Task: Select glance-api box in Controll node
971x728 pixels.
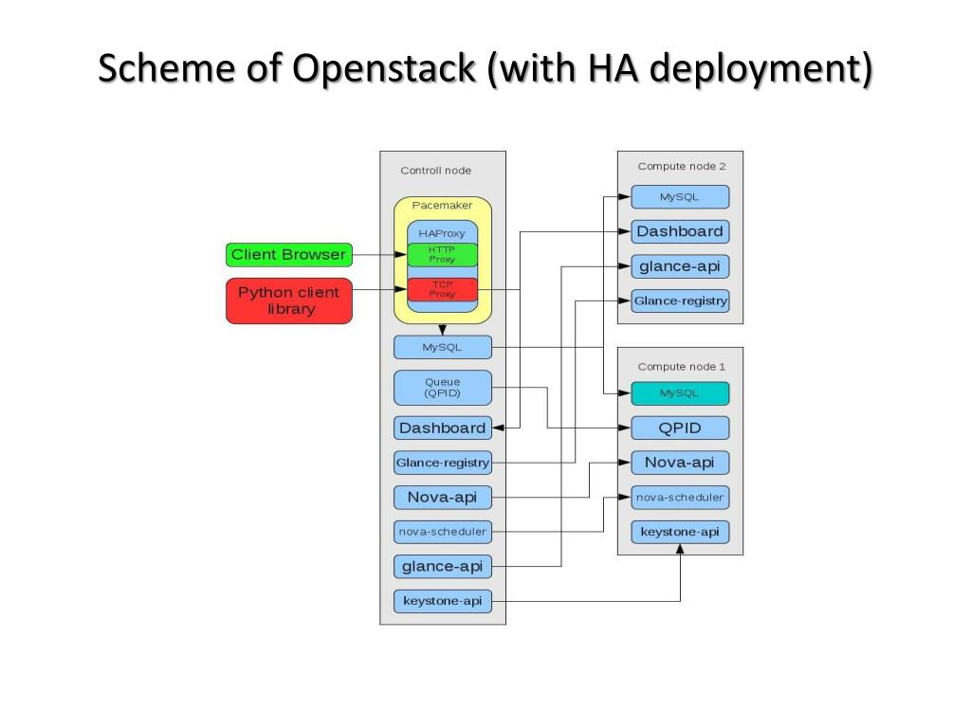Action: click(443, 567)
